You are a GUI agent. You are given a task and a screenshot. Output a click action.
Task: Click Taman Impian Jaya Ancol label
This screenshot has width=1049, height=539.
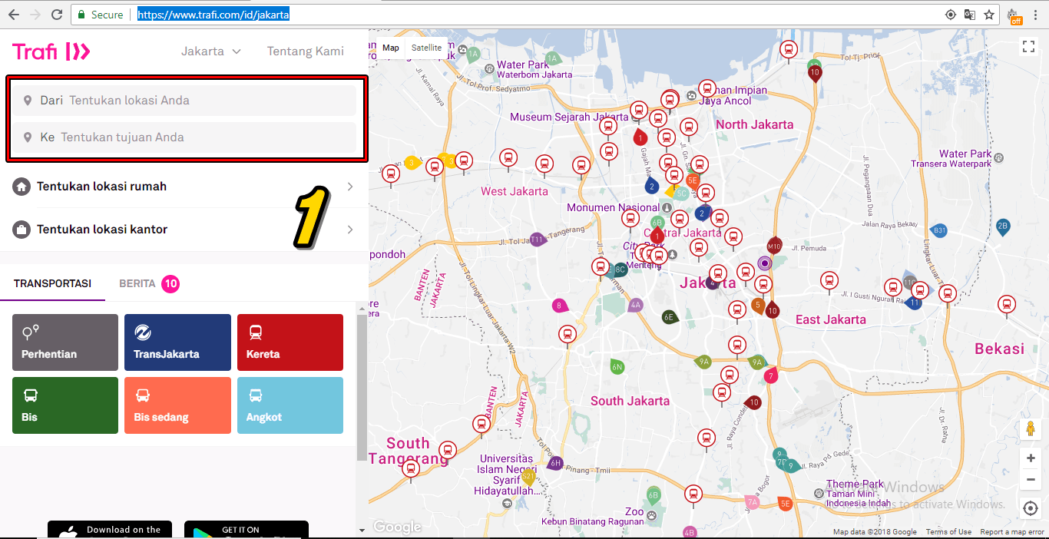click(x=732, y=95)
